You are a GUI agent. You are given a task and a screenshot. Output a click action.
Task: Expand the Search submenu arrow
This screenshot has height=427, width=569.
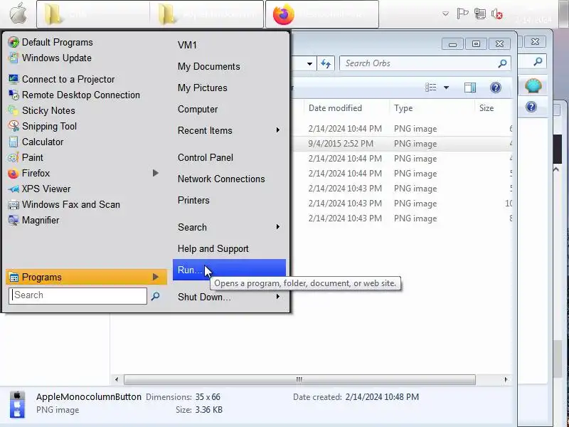coord(278,227)
